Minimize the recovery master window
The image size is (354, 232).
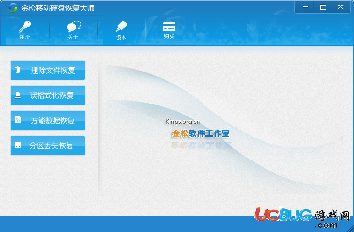[x=305, y=7]
